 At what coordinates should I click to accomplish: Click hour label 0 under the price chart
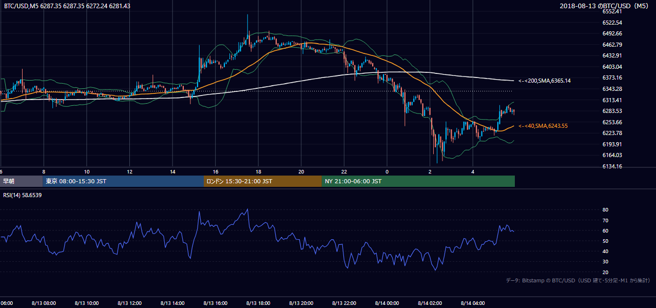pyautogui.click(x=387, y=171)
